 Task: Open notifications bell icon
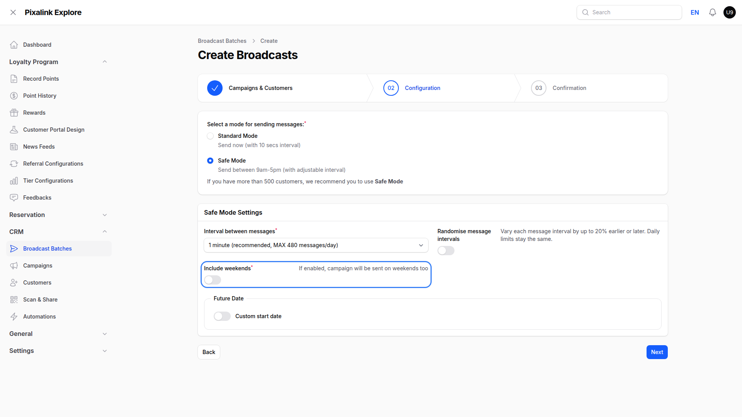coord(713,12)
